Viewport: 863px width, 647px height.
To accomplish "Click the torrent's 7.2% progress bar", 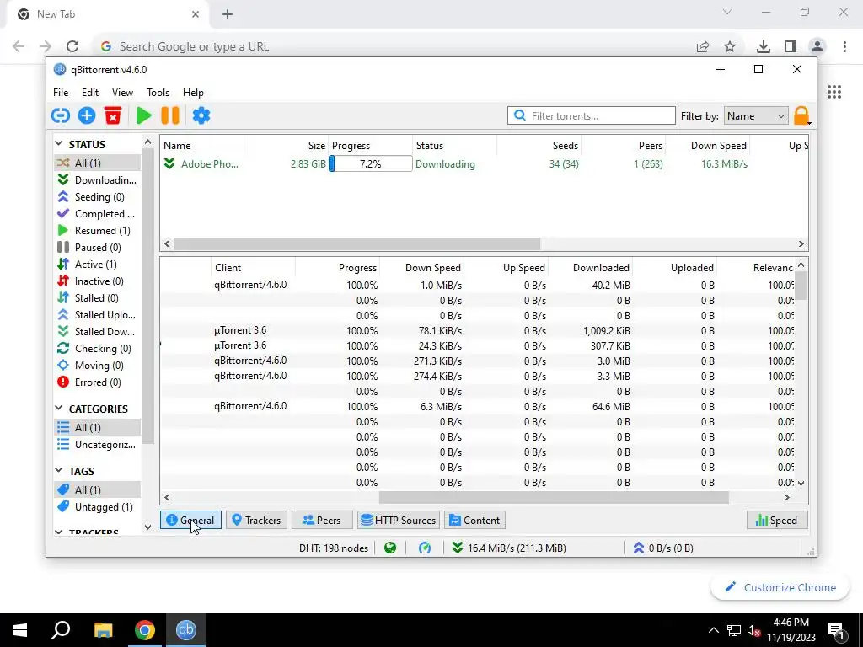I will coord(371,164).
